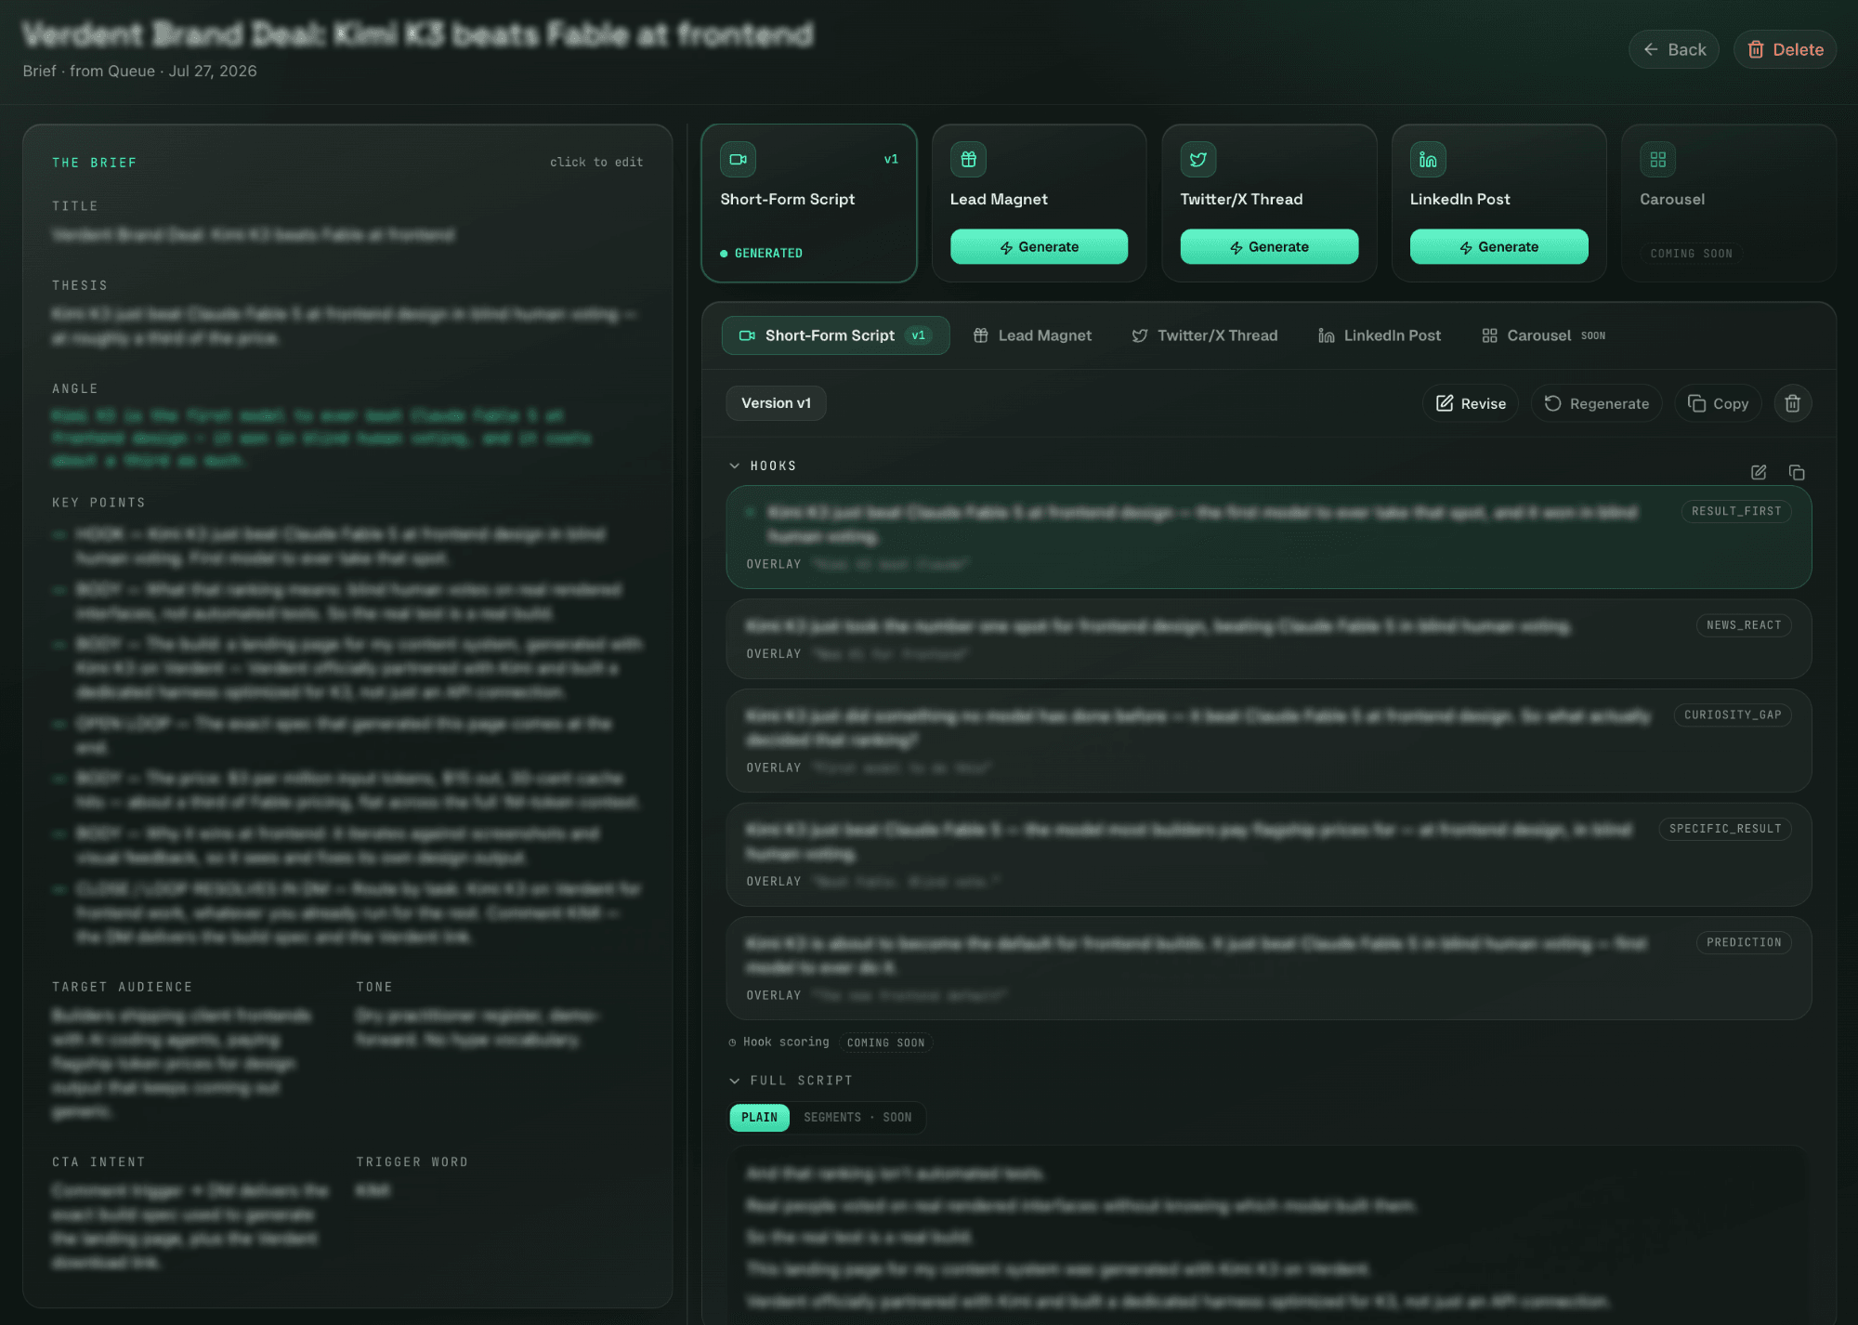Select the PLAIN view toggle
The height and width of the screenshot is (1325, 1858).
click(x=759, y=1117)
